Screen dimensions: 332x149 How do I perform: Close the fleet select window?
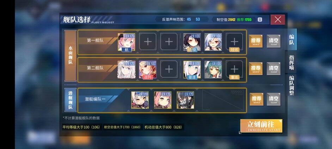click(278, 20)
